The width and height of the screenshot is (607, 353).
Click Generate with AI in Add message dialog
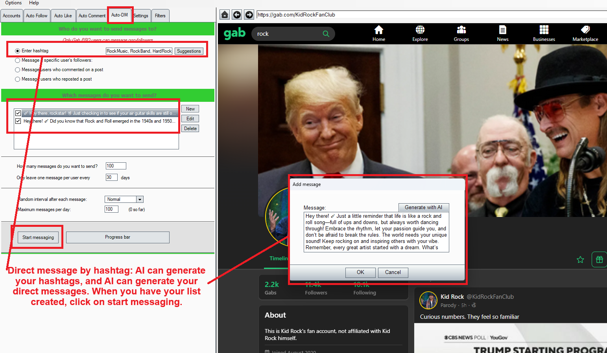[424, 208]
